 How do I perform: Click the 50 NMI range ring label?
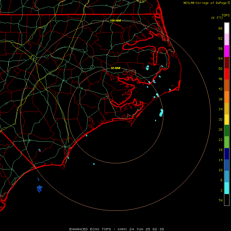115,68
